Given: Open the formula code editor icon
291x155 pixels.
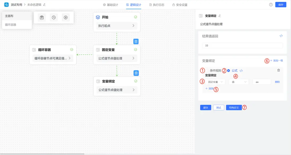Looking at the screenshot, I should [x=241, y=71].
